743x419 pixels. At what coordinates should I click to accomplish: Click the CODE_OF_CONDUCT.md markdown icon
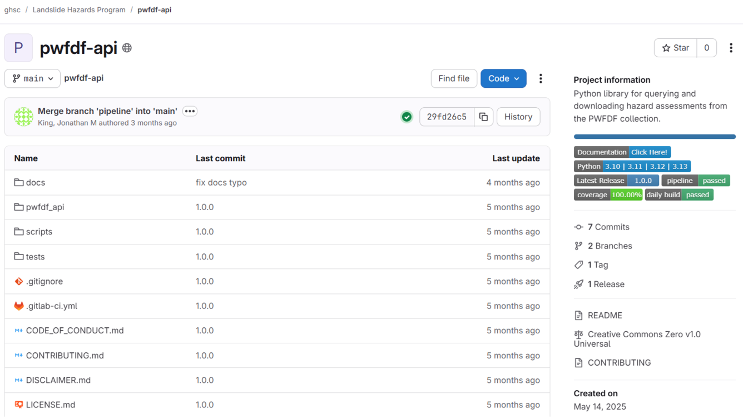pyautogui.click(x=19, y=331)
